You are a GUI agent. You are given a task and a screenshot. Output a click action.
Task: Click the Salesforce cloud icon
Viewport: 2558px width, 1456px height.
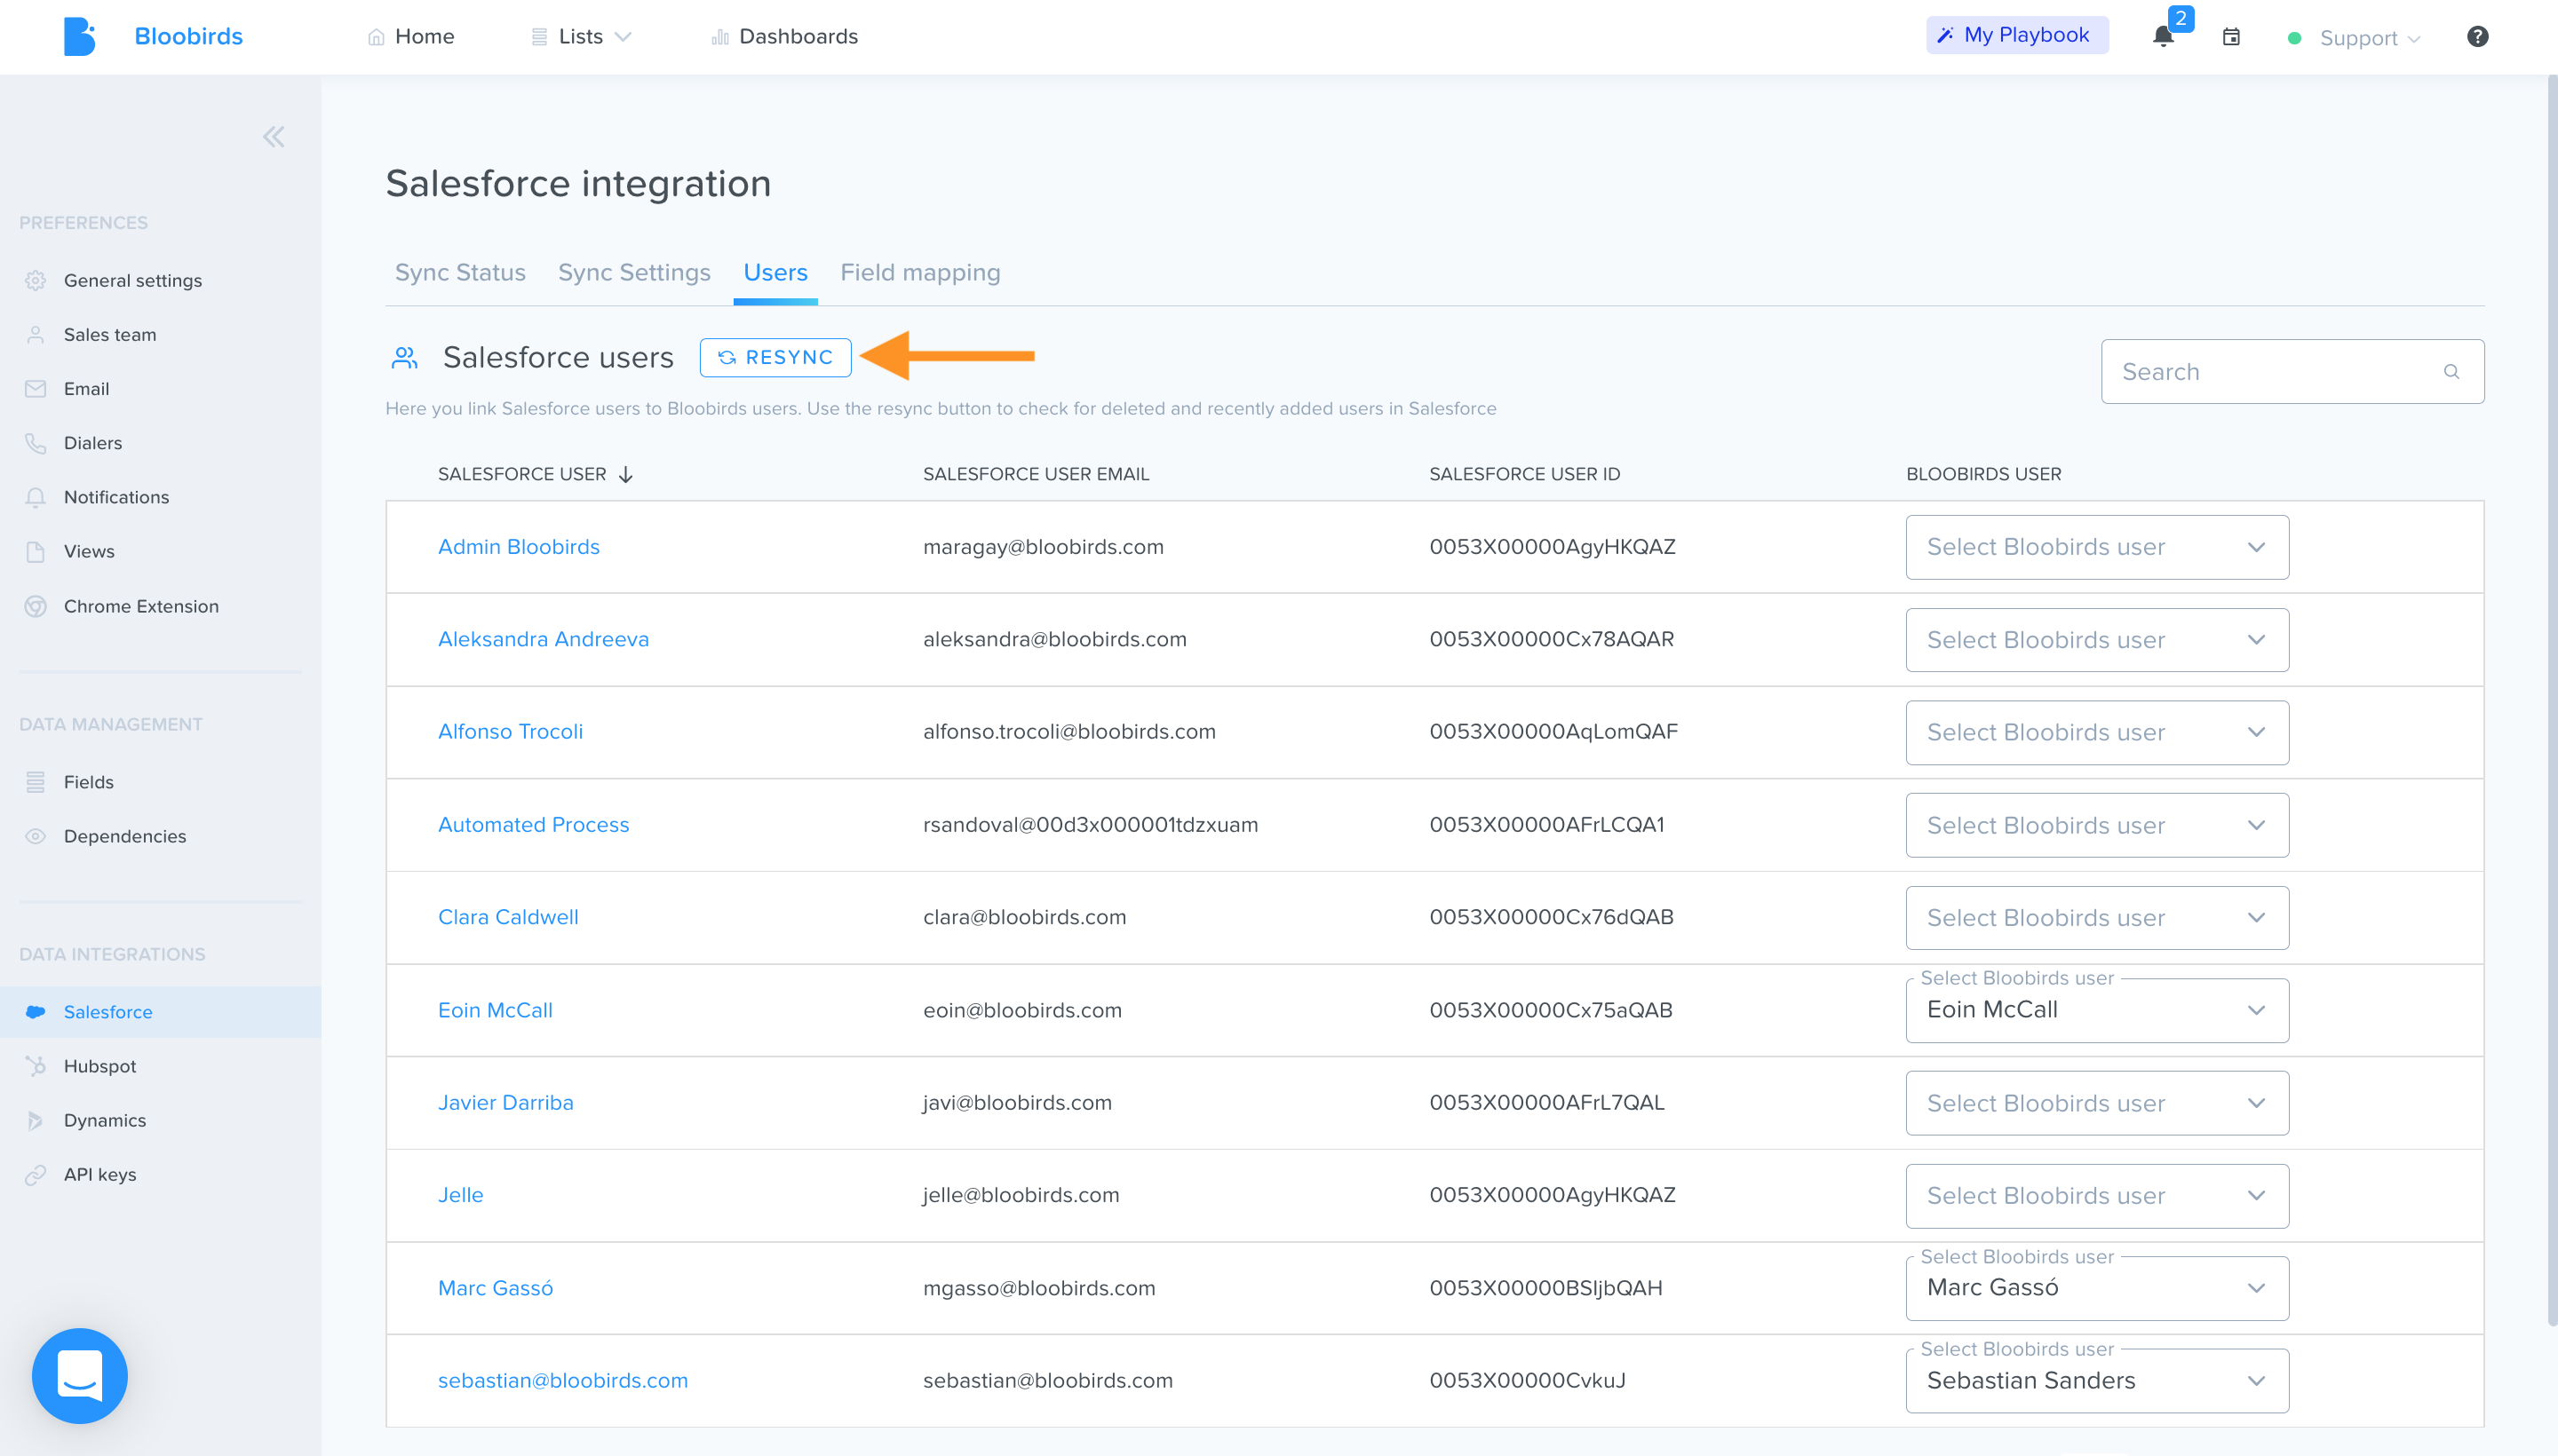[x=36, y=1012]
